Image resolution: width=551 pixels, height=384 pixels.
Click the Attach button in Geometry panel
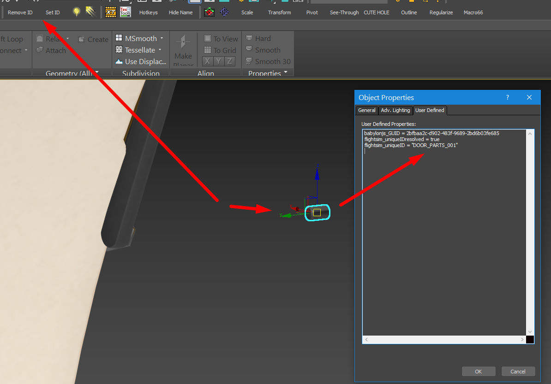[x=51, y=51]
